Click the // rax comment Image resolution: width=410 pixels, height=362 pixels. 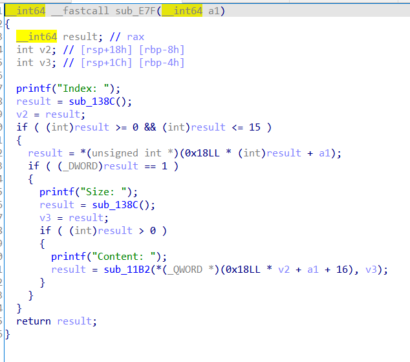click(125, 37)
